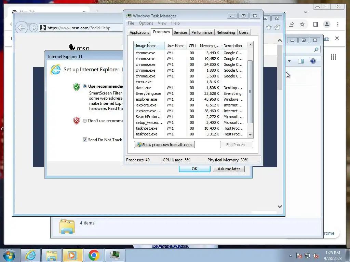Click muted volume speaker tray icon
This screenshot has height=262, width=350.
(x=315, y=256)
